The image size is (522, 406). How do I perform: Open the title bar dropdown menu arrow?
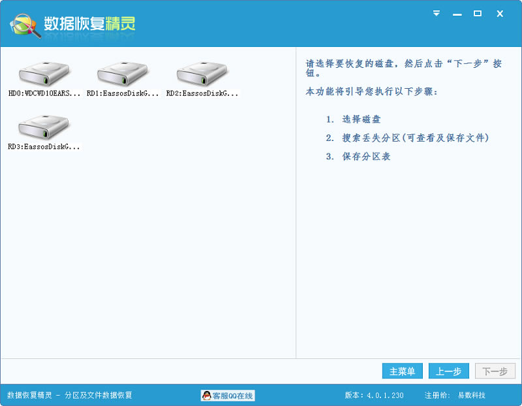click(437, 13)
